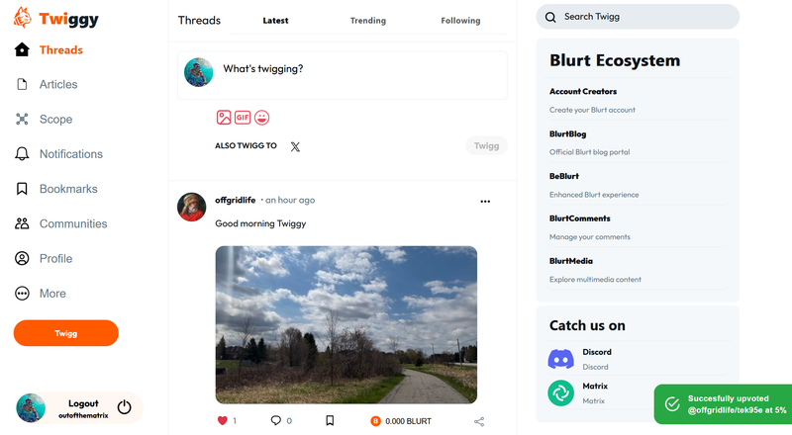Go to Notifications in sidebar

point(71,154)
